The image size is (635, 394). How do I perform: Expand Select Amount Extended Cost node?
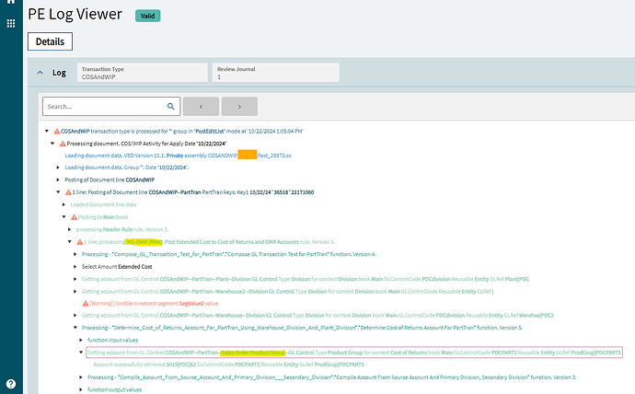(x=75, y=267)
